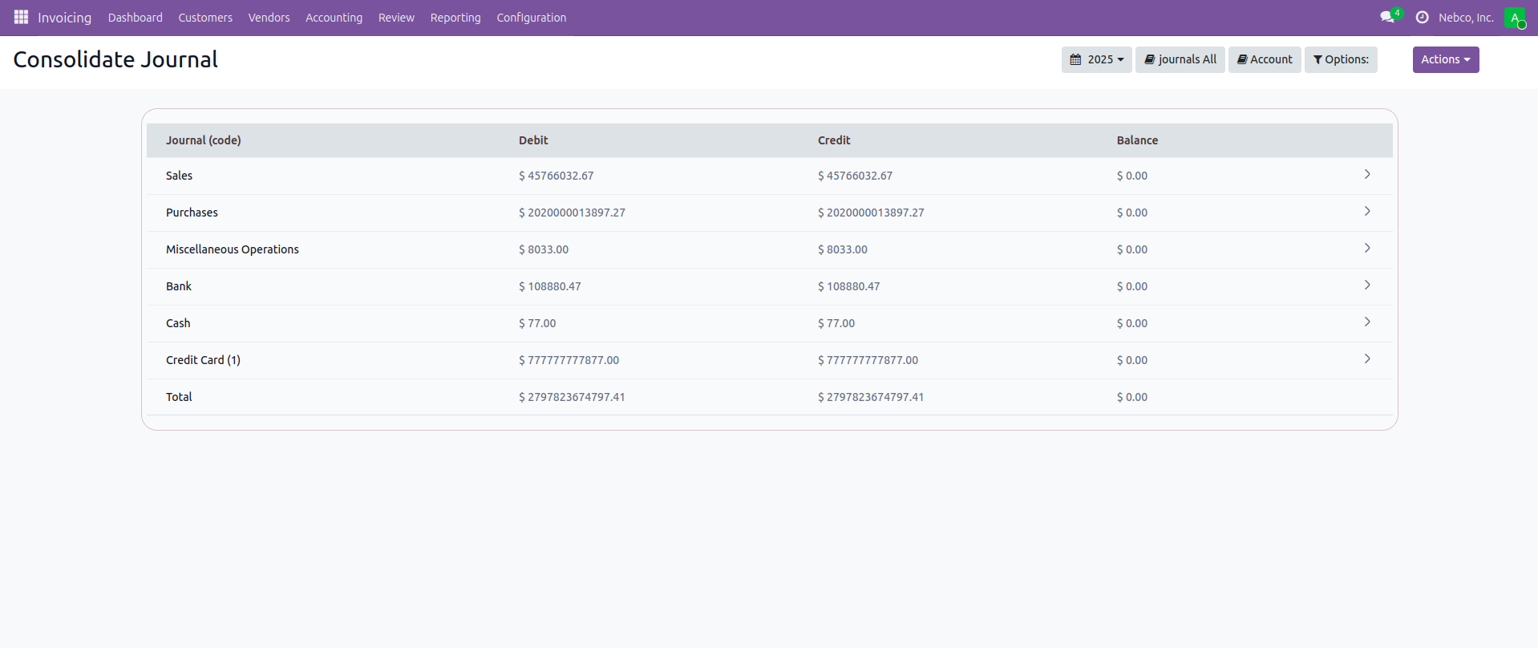Expand Miscellaneous Operations row chevron
The height and width of the screenshot is (648, 1538).
click(x=1367, y=249)
